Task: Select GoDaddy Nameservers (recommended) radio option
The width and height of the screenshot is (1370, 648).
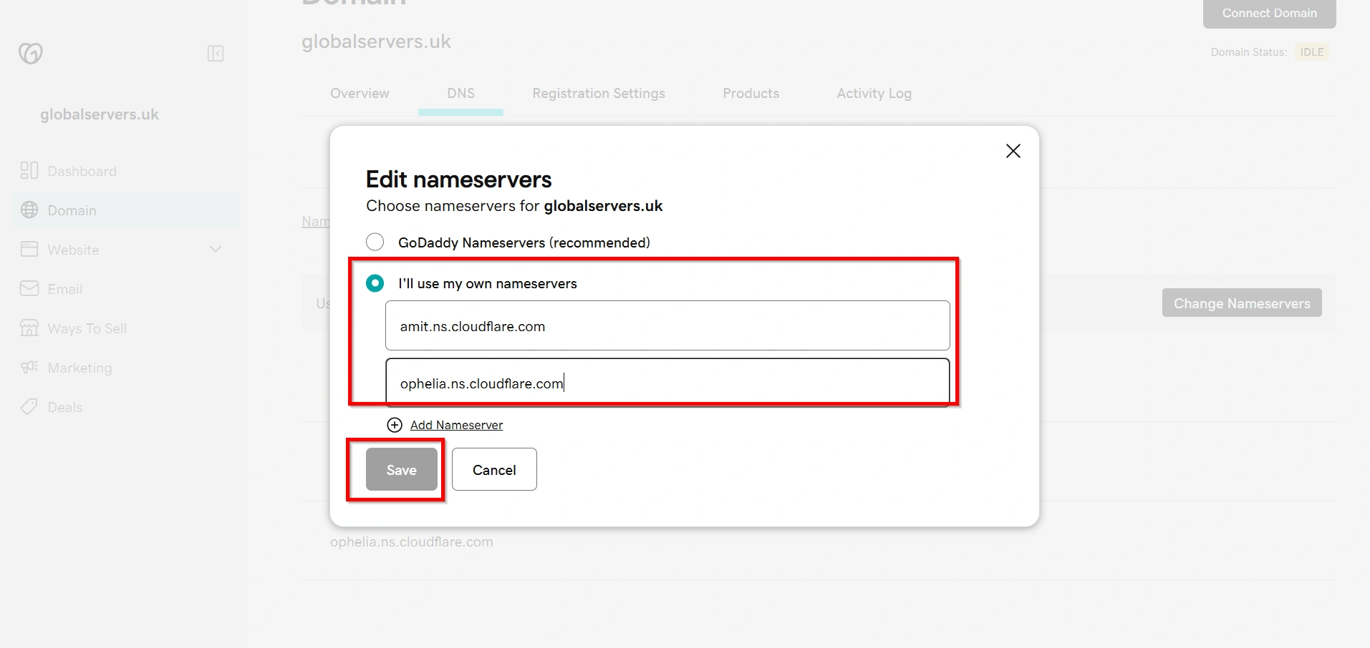Action: [375, 242]
